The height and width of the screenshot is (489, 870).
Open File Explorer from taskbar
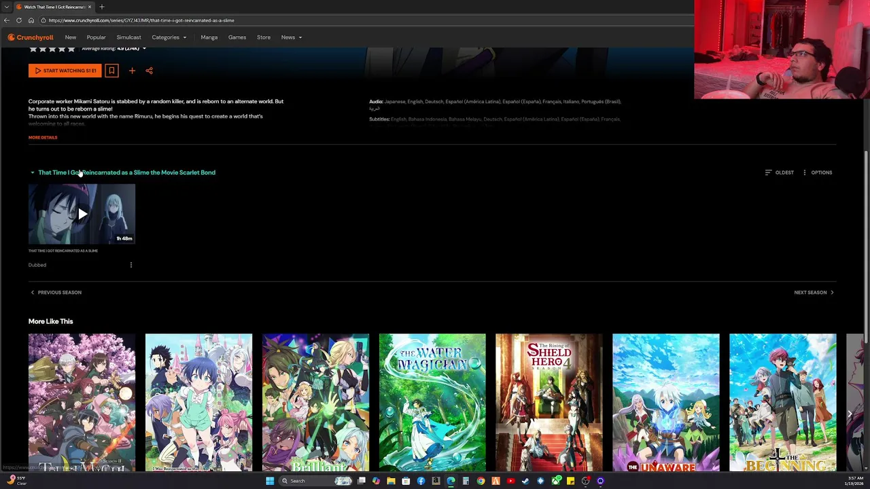coord(391,481)
